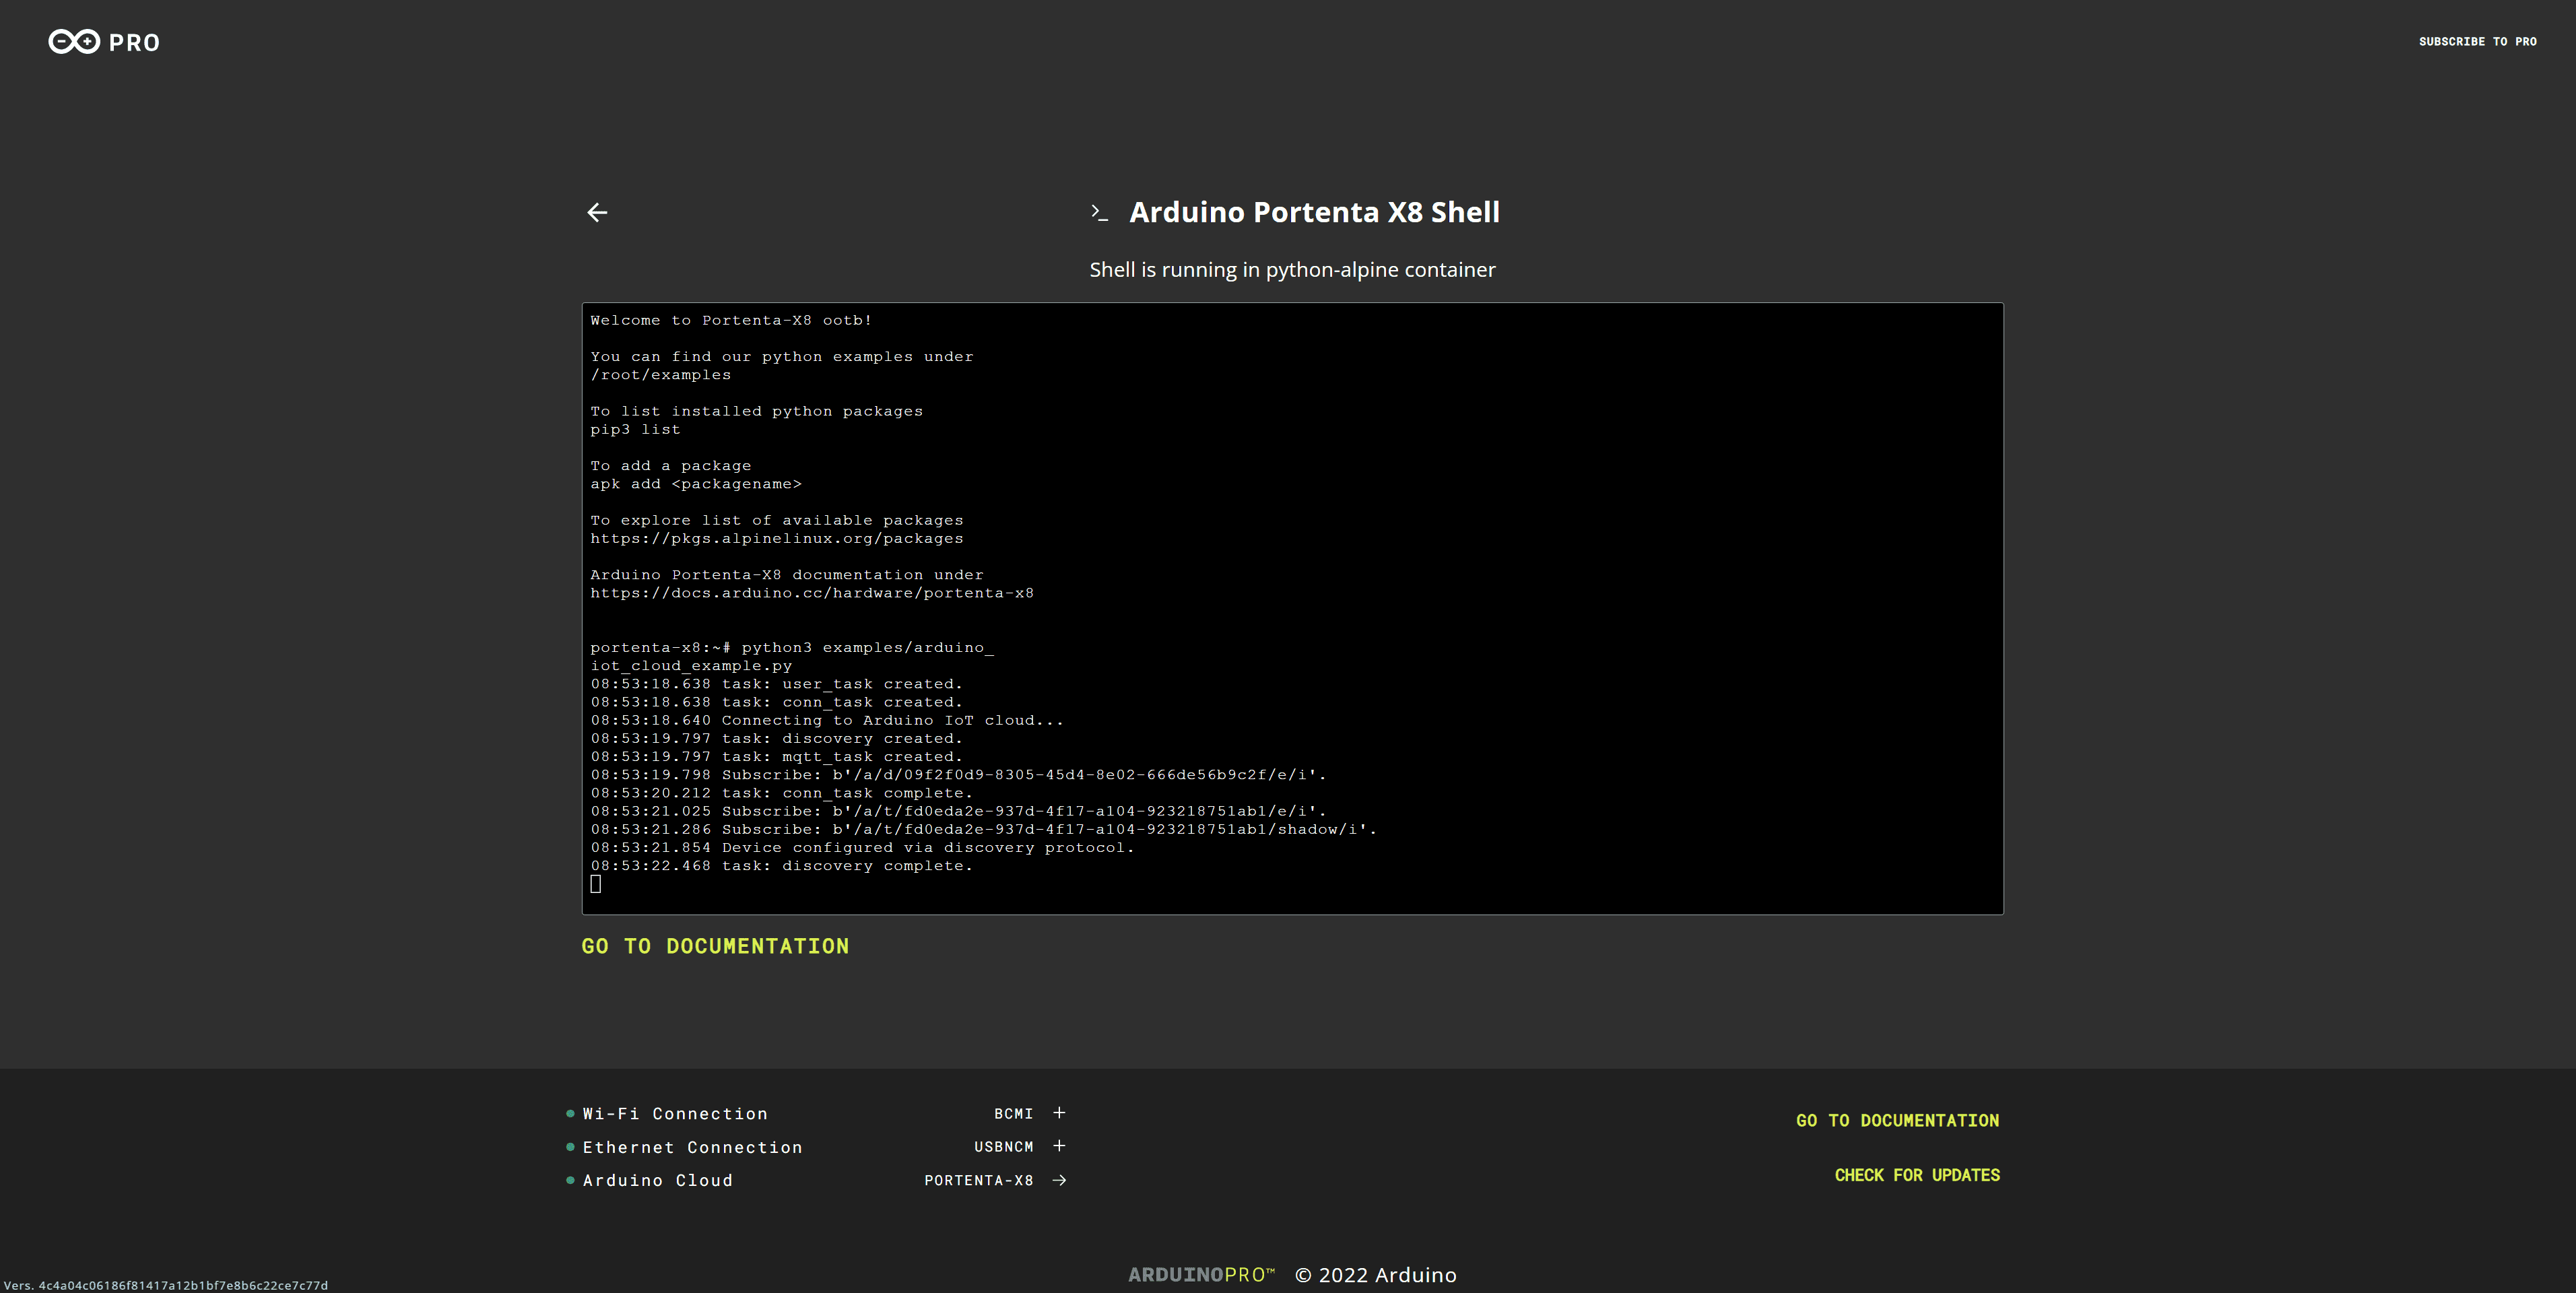Open the Arduino Cloud entry
This screenshot has width=2576, height=1293.
[x=657, y=1180]
